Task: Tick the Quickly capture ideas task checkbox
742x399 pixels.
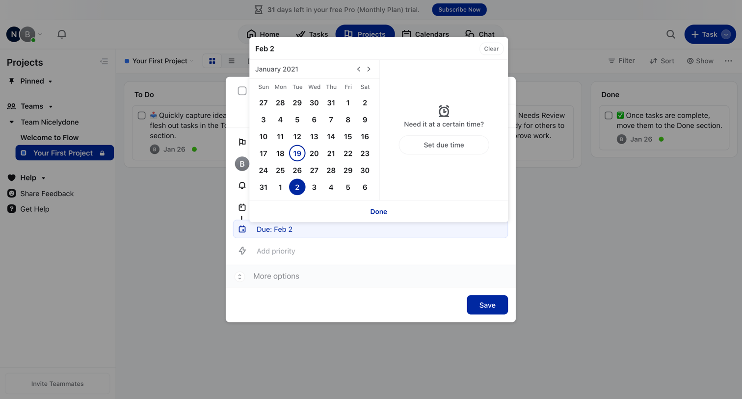Action: pyautogui.click(x=141, y=116)
